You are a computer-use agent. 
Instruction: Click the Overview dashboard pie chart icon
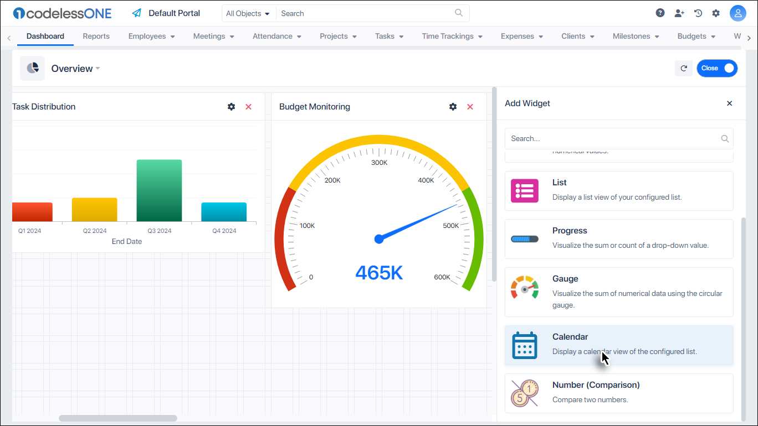[x=32, y=68]
